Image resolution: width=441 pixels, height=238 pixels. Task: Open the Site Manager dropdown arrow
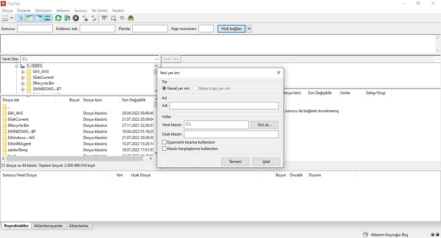click(12, 18)
